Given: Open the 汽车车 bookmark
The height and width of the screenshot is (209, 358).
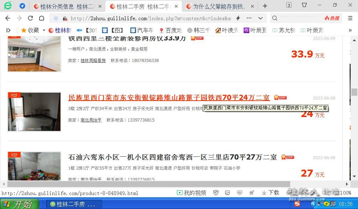Looking at the screenshot, I should [142, 30].
